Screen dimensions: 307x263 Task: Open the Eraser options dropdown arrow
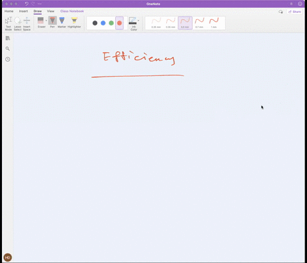point(46,20)
